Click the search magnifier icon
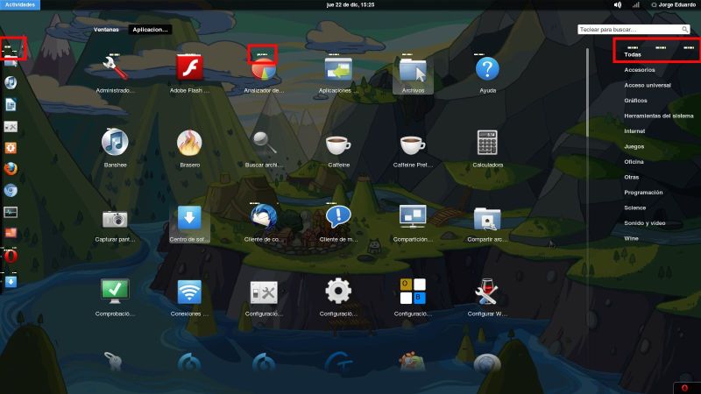 click(x=684, y=30)
